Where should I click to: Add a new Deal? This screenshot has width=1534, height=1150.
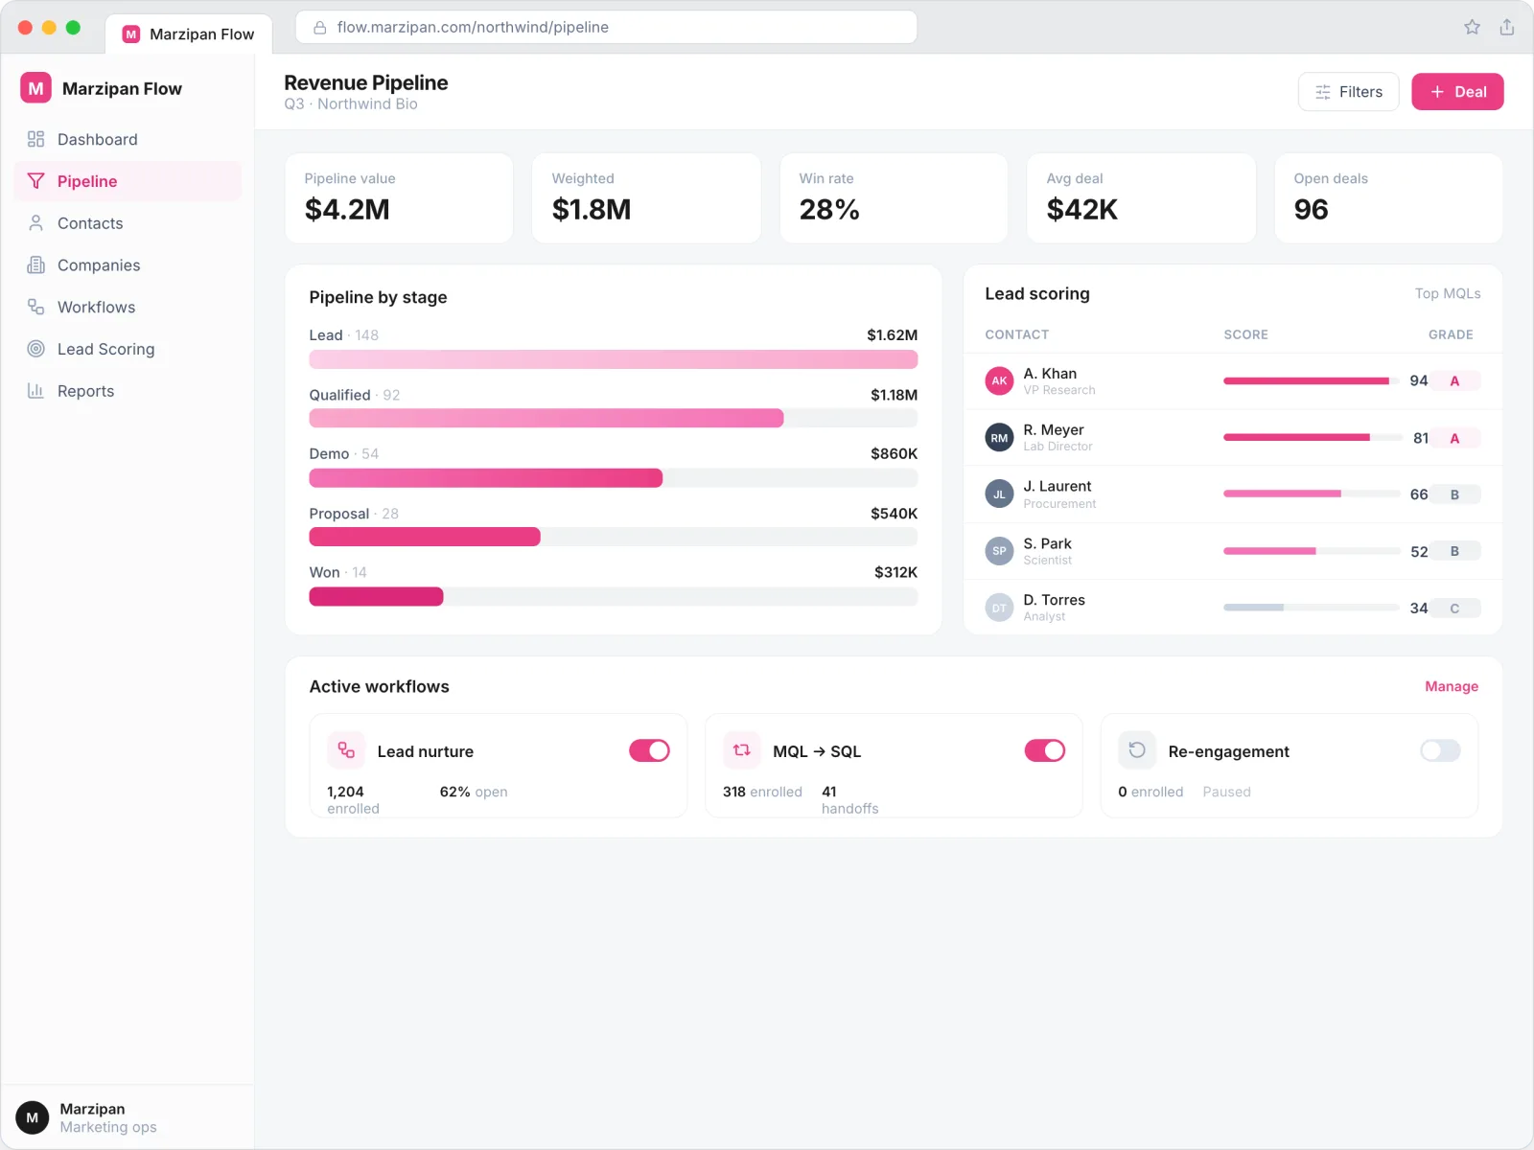coord(1457,92)
